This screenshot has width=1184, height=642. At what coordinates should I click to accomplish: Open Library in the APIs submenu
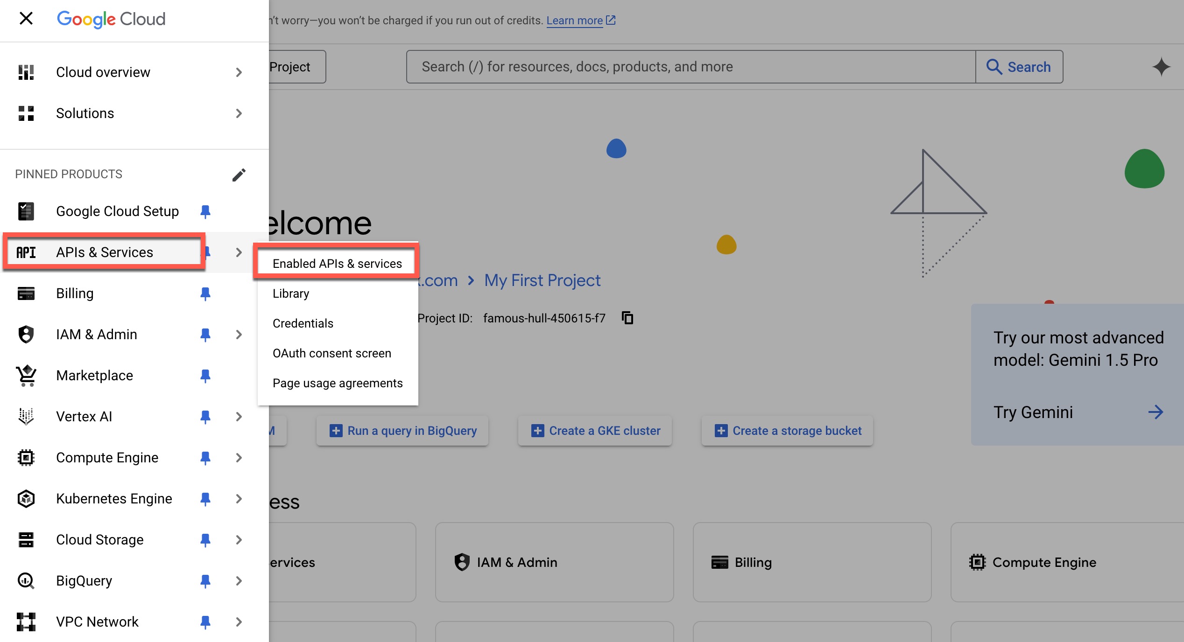pyautogui.click(x=290, y=293)
